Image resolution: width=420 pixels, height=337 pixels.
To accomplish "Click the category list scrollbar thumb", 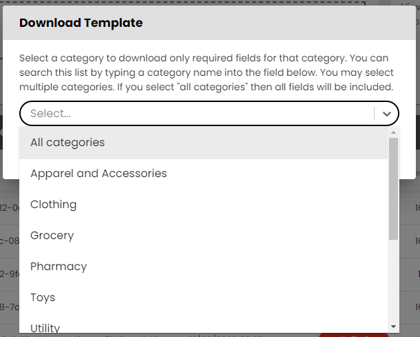I will tap(394, 187).
